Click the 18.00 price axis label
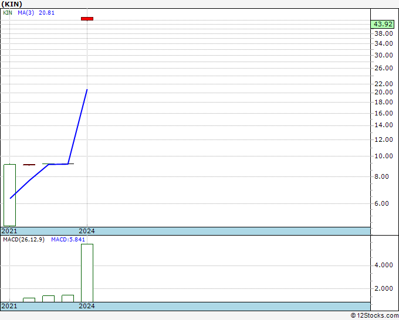 click(384, 102)
